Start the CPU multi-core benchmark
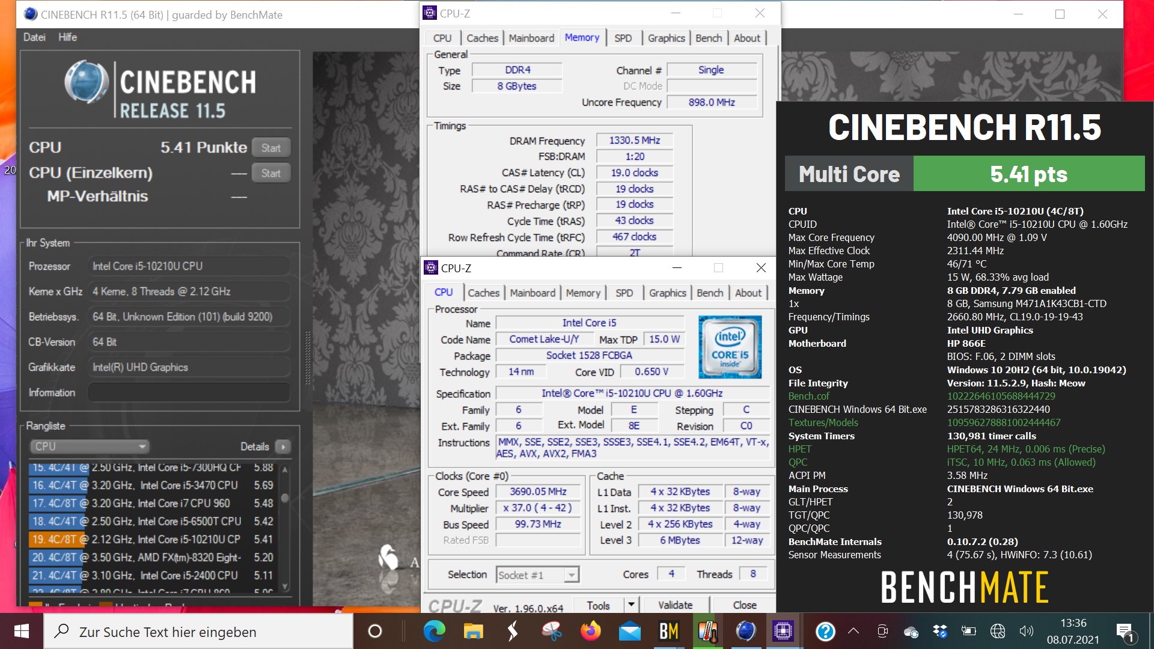The height and width of the screenshot is (649, 1154). (x=271, y=148)
